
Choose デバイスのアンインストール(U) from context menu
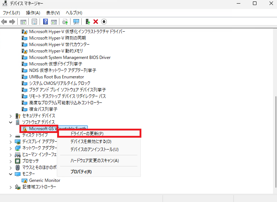(x=99, y=150)
